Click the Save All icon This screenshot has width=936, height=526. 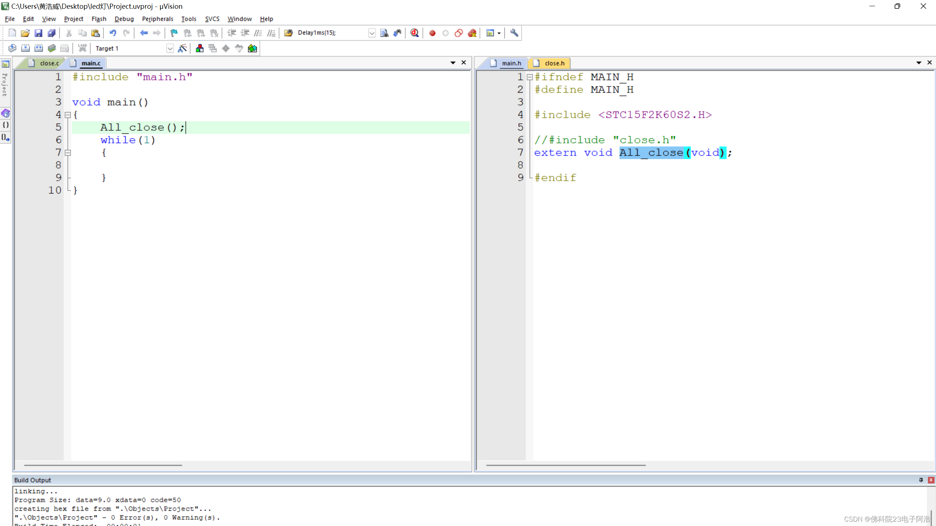[52, 33]
